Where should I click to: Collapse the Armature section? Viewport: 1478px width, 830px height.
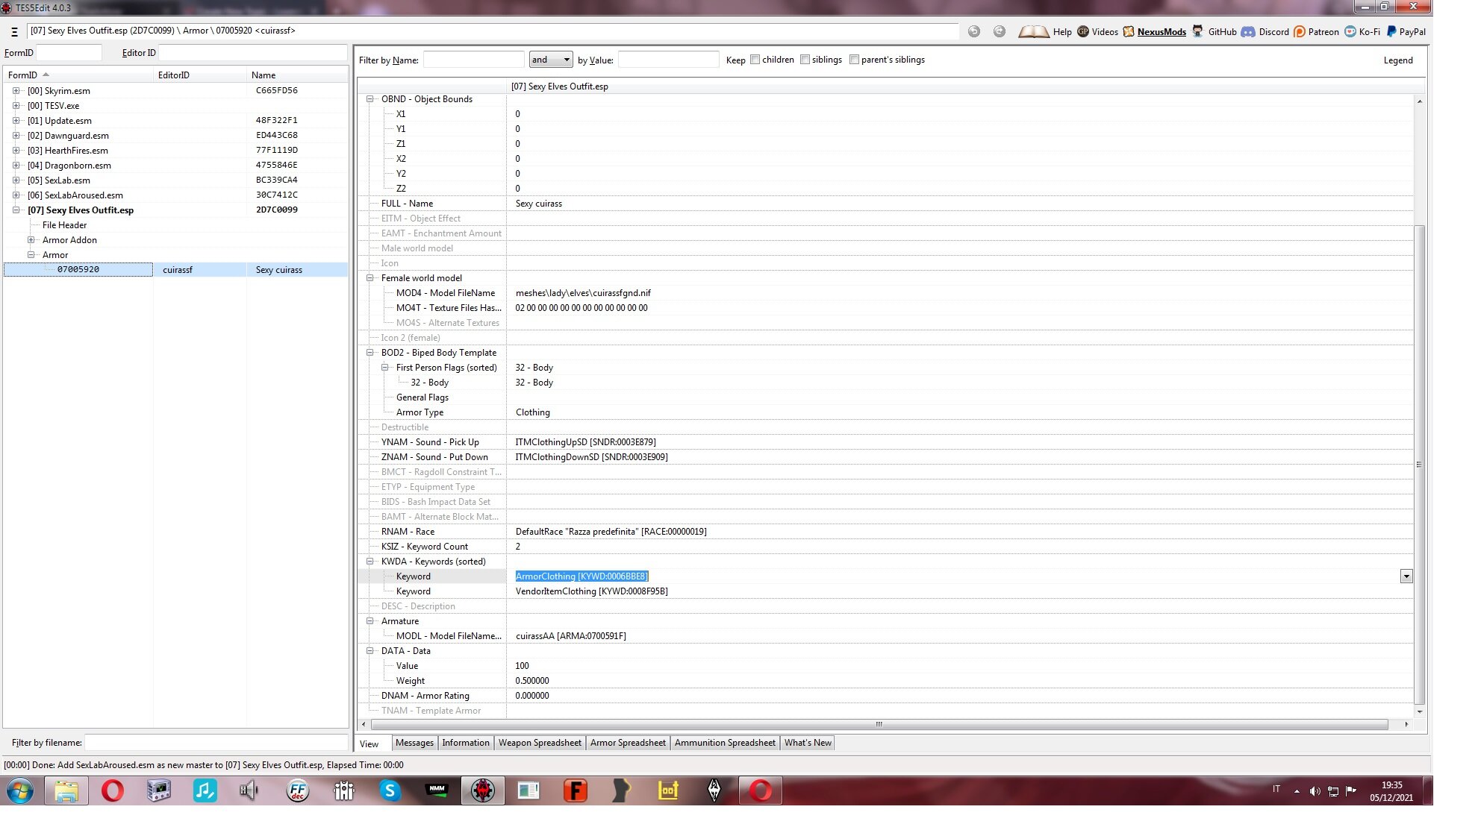pyautogui.click(x=369, y=620)
